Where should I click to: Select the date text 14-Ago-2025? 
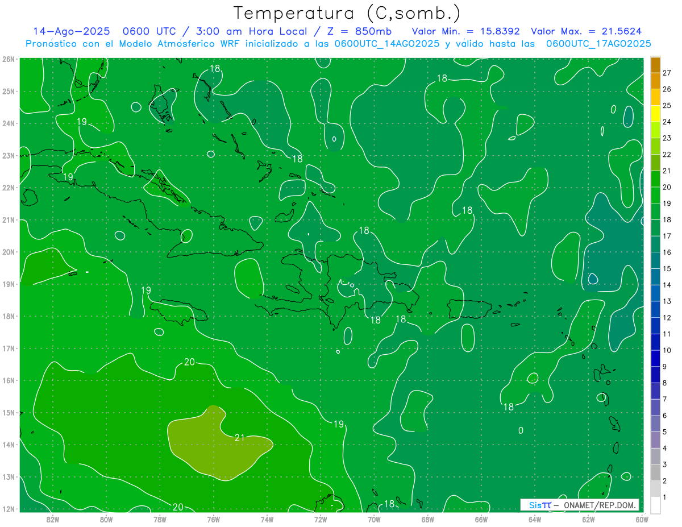[71, 31]
